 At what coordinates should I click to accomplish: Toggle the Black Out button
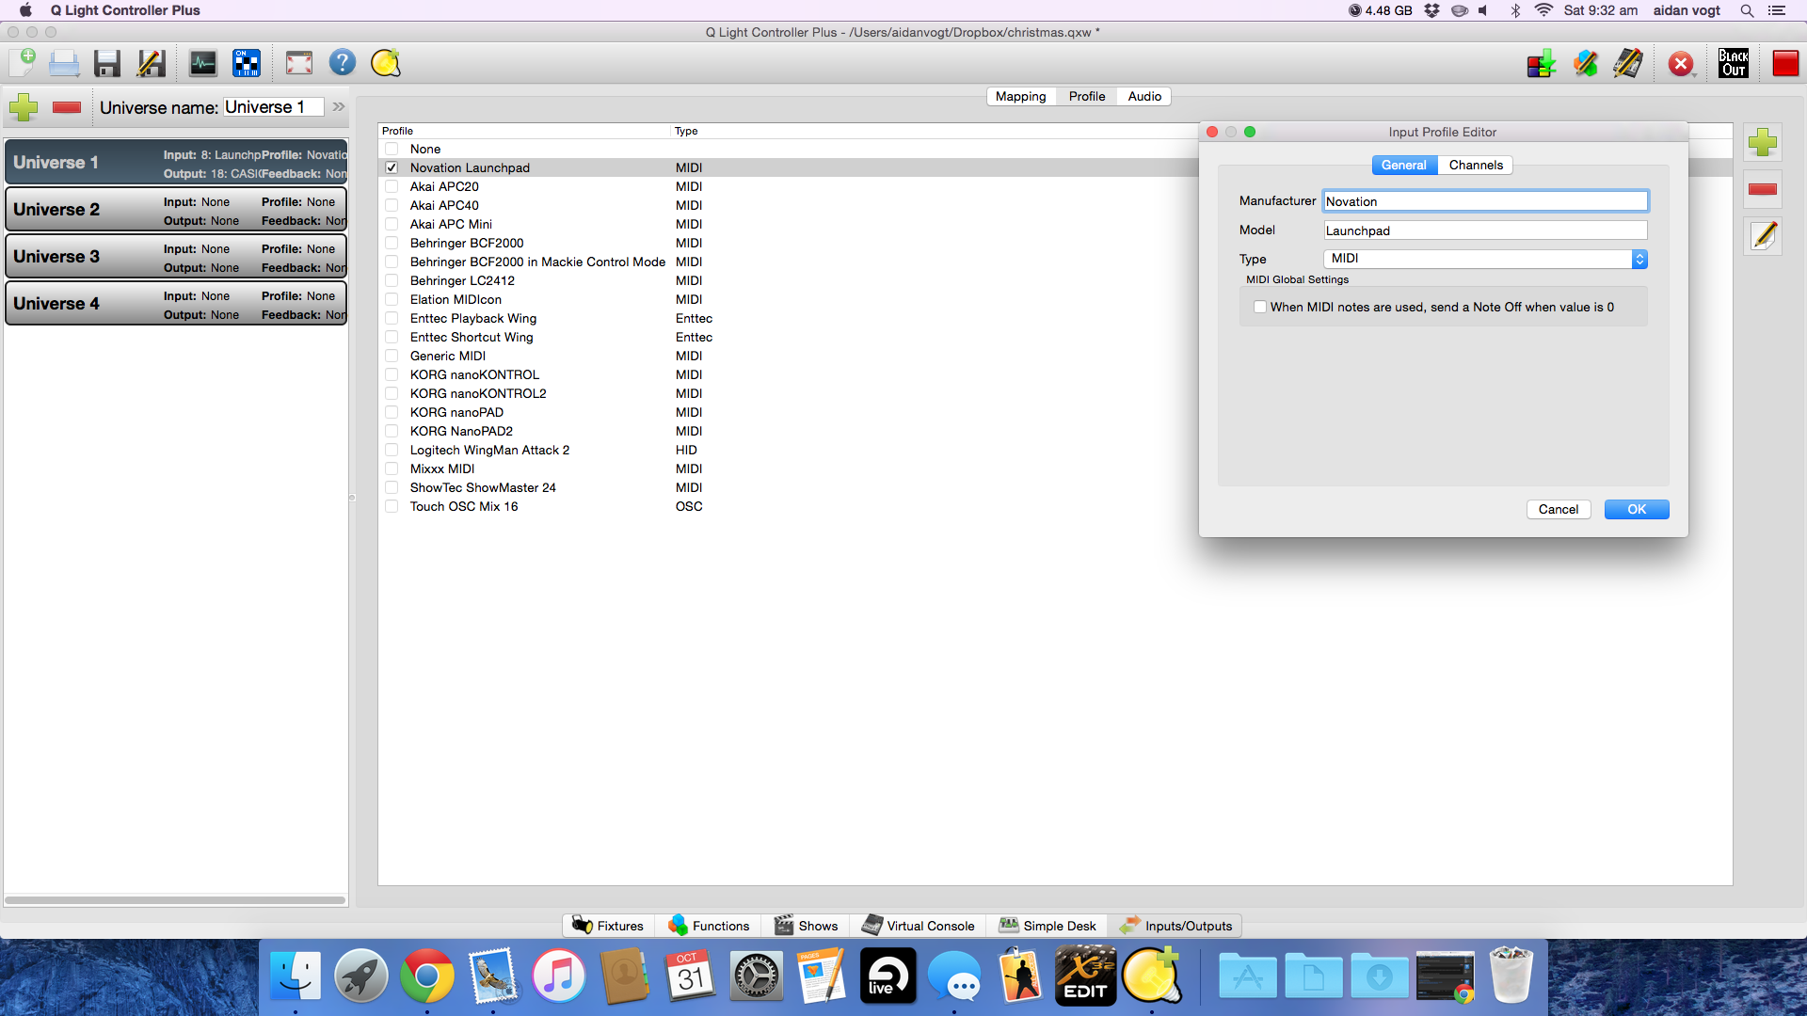1734,64
